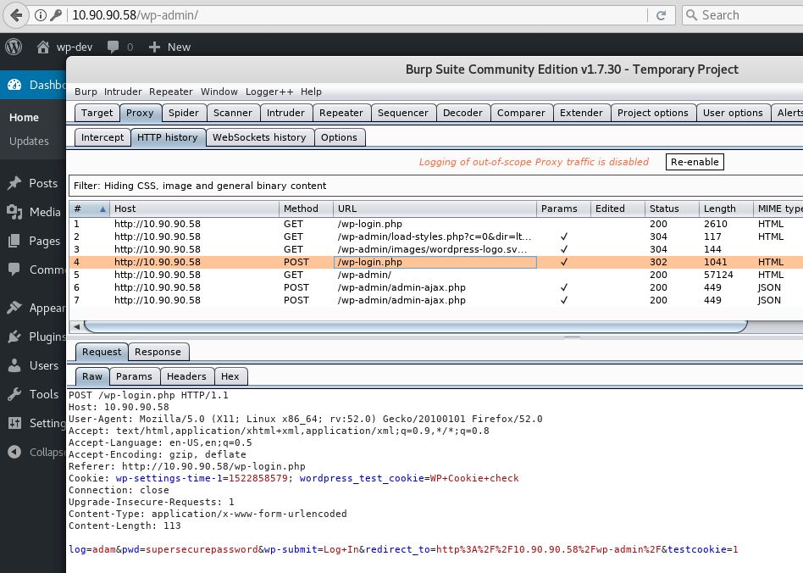Open the Window menu
The width and height of the screenshot is (803, 573).
pyautogui.click(x=219, y=92)
